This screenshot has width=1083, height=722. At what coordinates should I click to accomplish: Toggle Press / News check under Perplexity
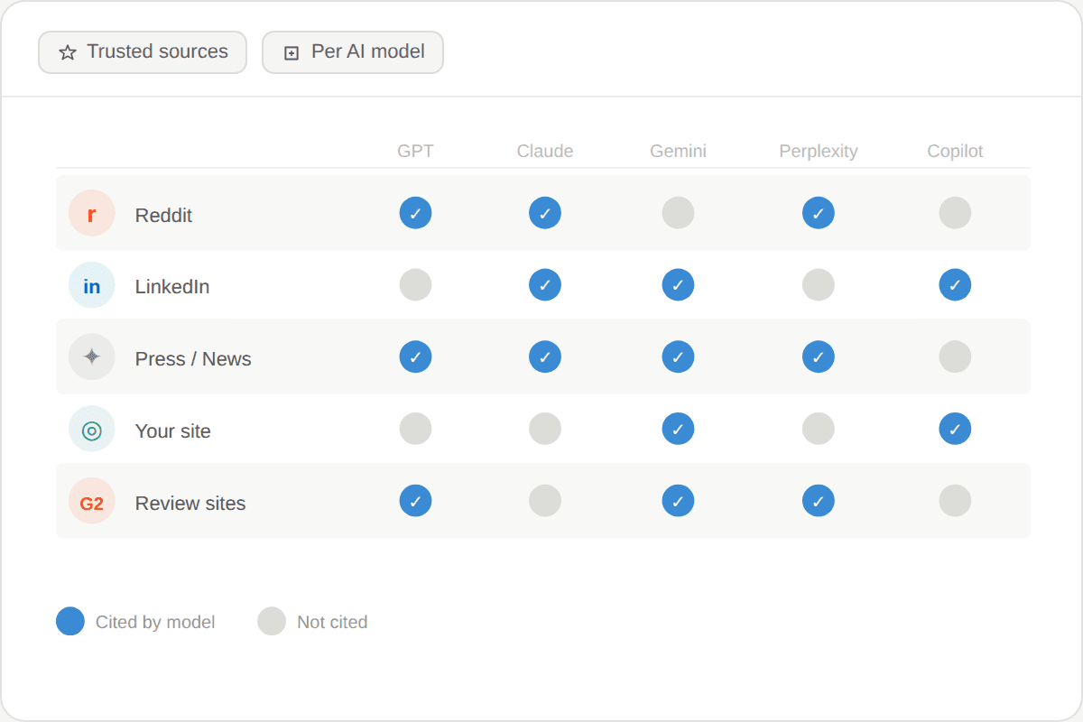click(819, 356)
